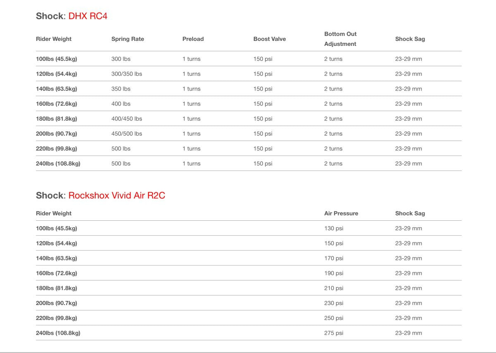
Task: Click the 190 psi air pressure value
Action: pos(334,273)
